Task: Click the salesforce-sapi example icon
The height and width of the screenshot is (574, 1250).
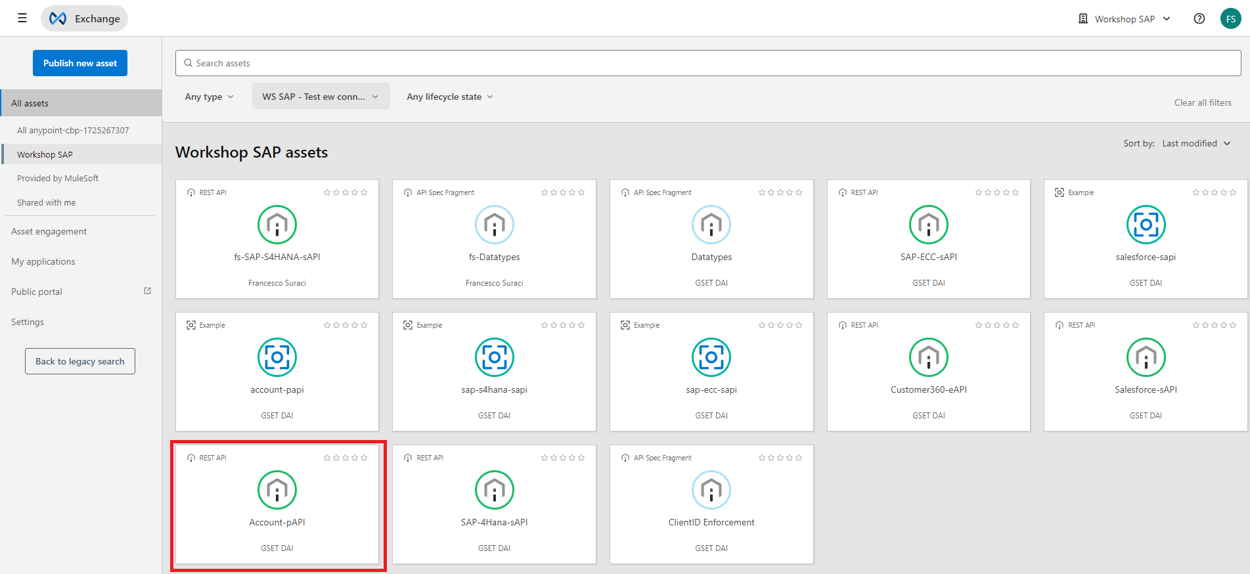Action: (1146, 225)
